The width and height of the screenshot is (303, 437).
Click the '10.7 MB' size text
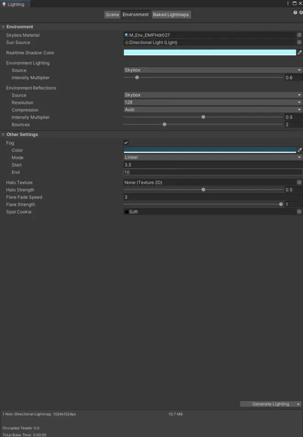point(175,414)
